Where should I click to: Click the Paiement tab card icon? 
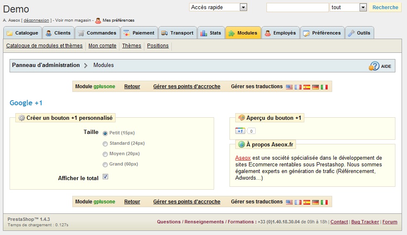127,33
